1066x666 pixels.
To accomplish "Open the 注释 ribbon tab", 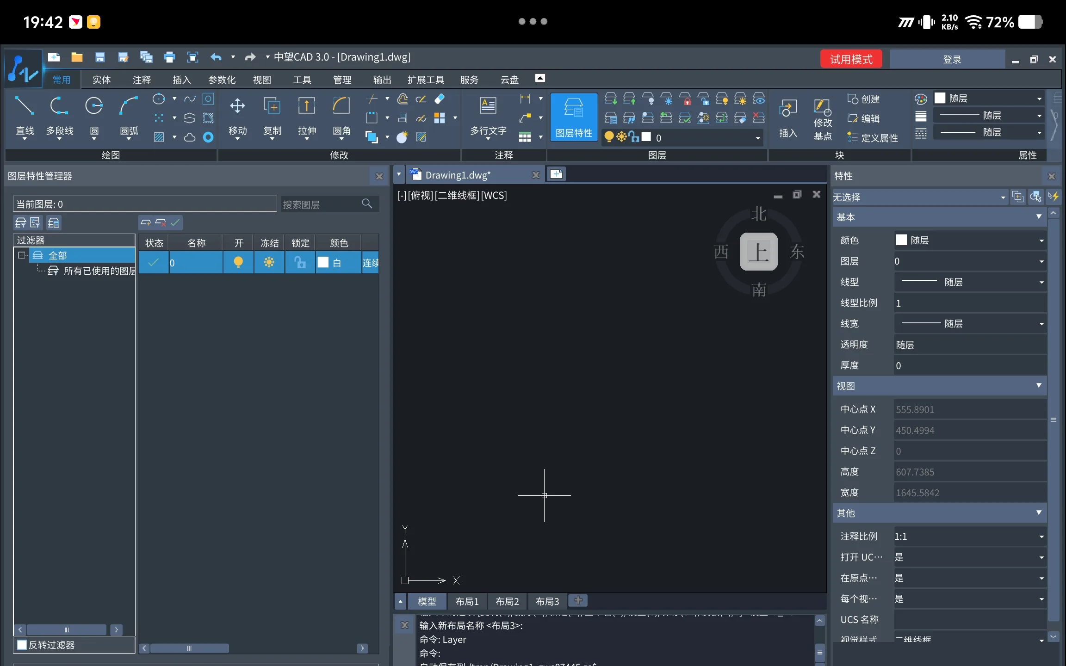I will (x=142, y=80).
